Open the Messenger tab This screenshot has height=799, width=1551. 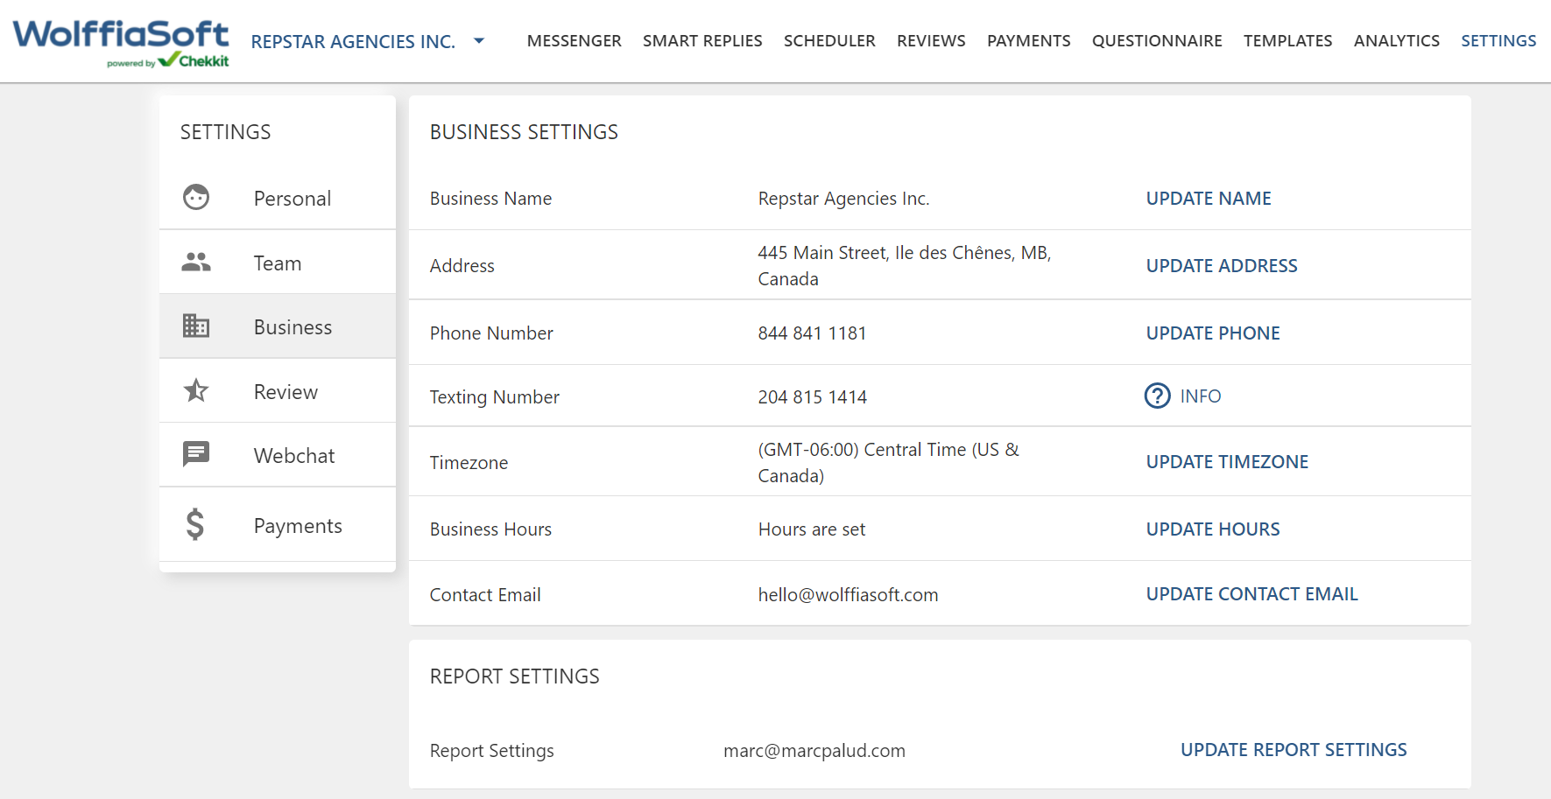pos(574,41)
